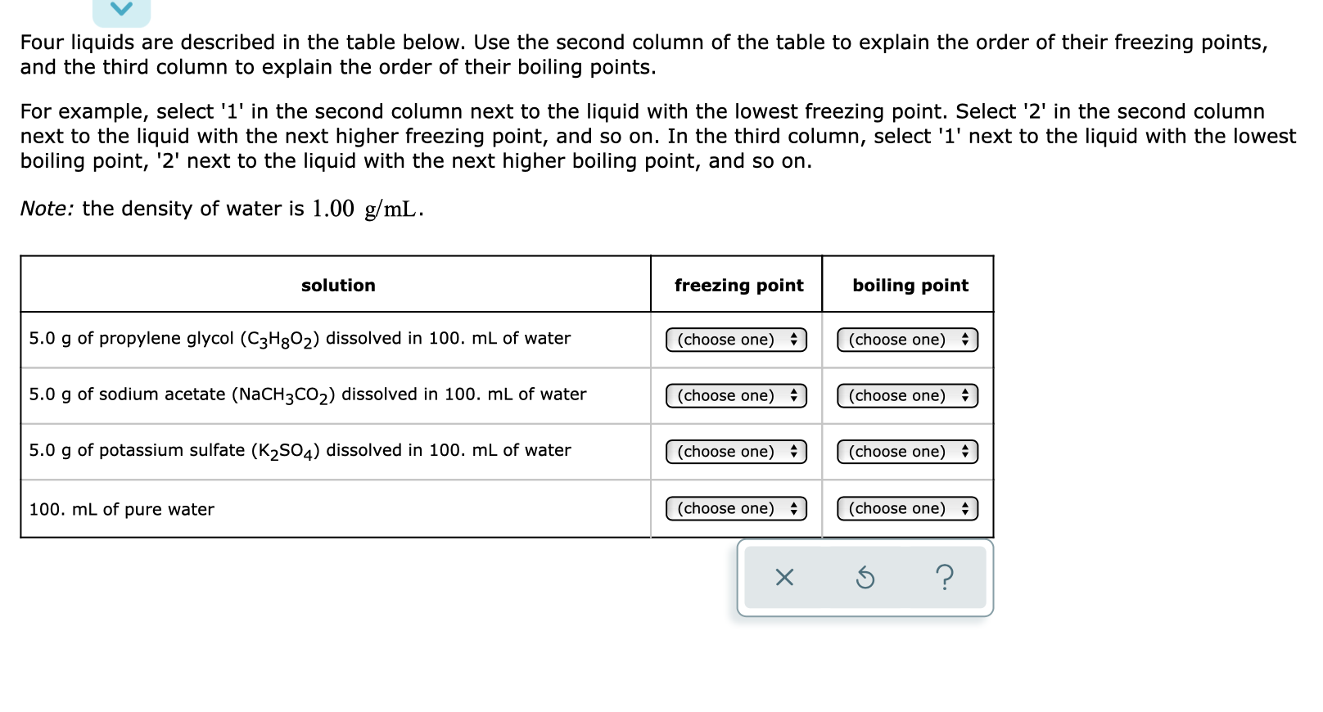1323x712 pixels.
Task: Open the boiling point dropdown for propylene glycol
Action: pyautogui.click(x=907, y=340)
